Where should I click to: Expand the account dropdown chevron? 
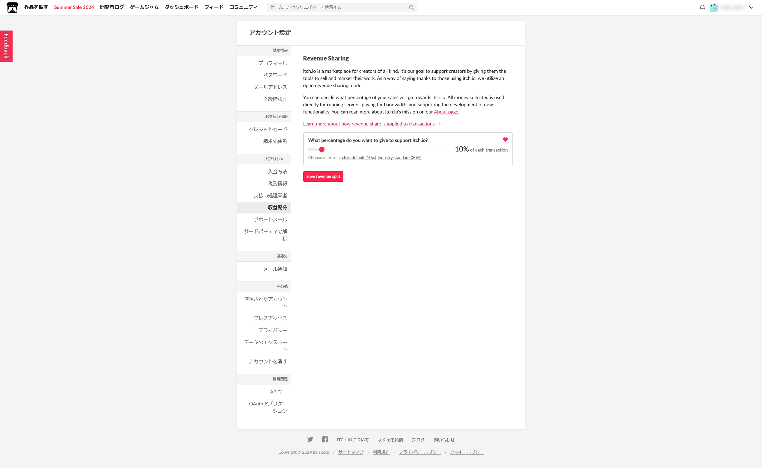(x=751, y=7)
